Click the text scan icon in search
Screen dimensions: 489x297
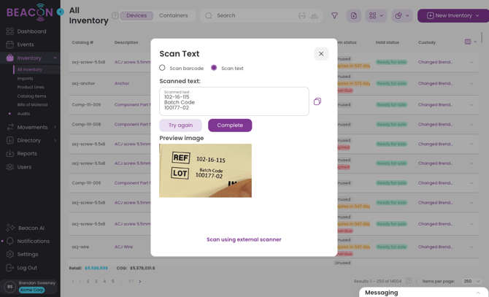pyautogui.click(x=314, y=15)
